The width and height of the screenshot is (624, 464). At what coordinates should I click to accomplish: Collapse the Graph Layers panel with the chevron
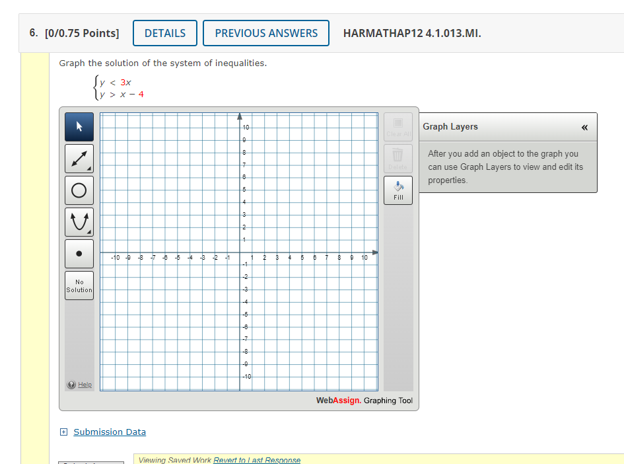584,128
